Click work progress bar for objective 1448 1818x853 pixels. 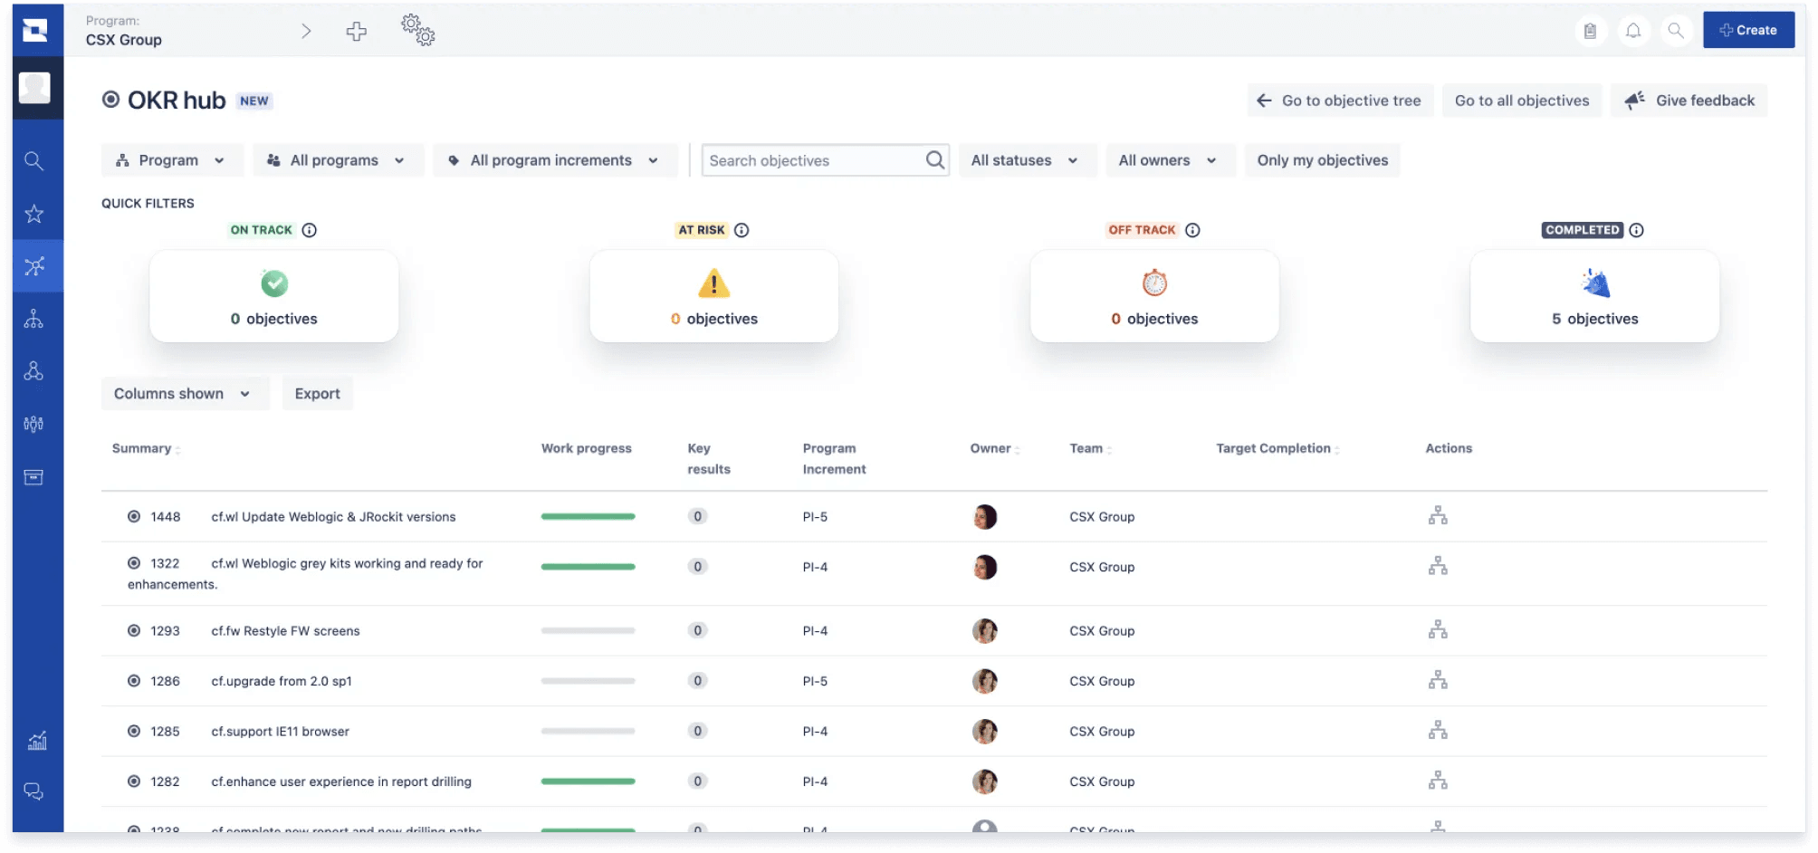click(588, 516)
